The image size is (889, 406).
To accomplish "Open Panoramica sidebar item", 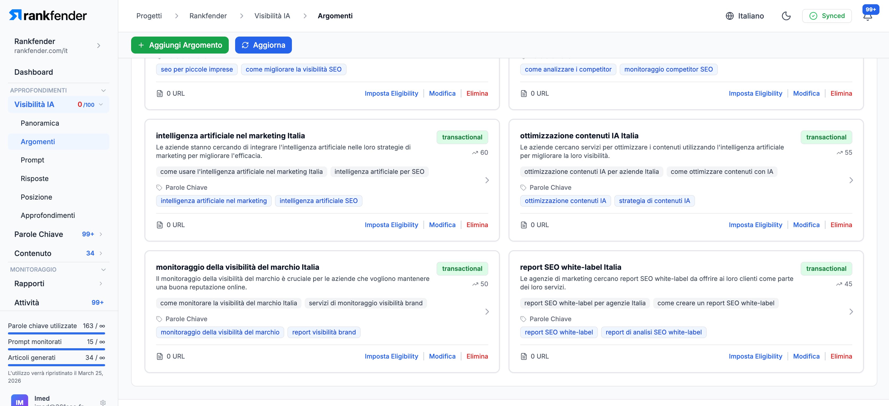I will point(40,123).
